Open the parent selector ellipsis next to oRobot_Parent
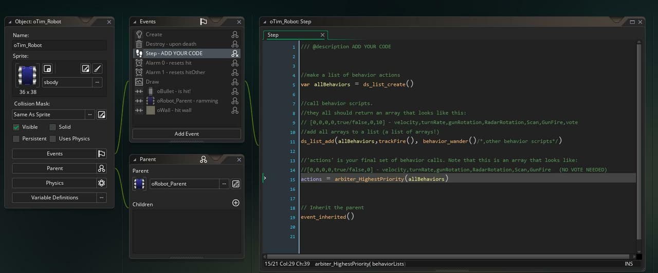Image resolution: width=658 pixels, height=273 pixels. pos(224,184)
